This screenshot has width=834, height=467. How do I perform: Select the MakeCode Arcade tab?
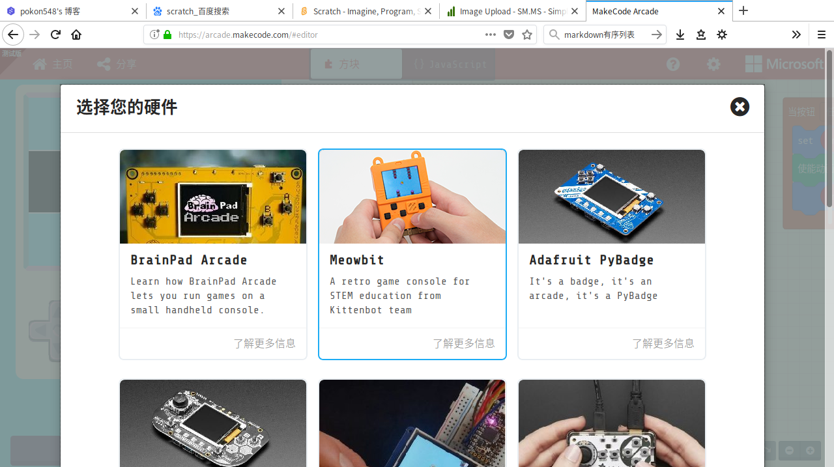point(659,11)
